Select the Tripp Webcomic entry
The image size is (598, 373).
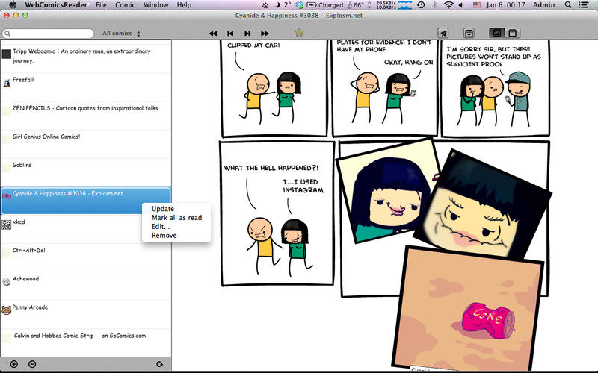[x=86, y=59]
